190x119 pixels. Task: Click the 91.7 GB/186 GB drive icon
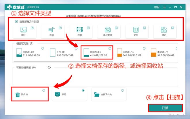pos(153,53)
